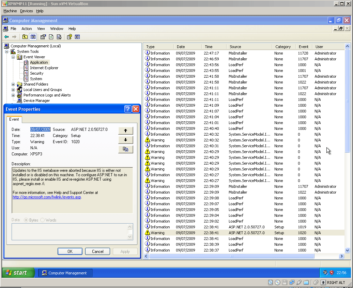353x288 pixels.
Task: Expand the Performance Logs and Alerts node
Action: [x=13, y=95]
